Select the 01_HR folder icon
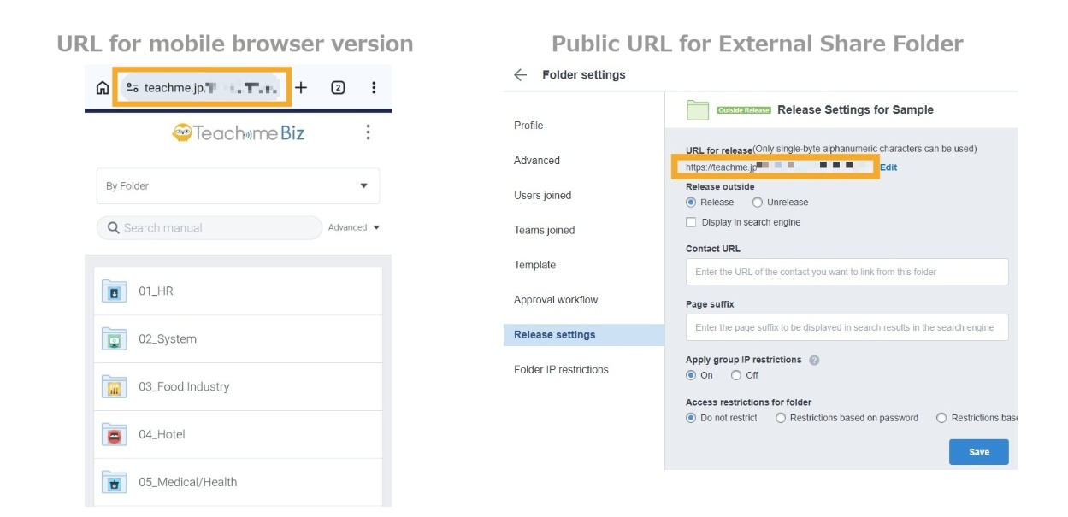The width and height of the screenshot is (1068, 517). [x=115, y=290]
